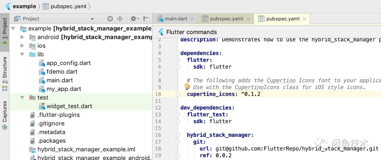Fold the flutter block at line 5

coord(178,60)
